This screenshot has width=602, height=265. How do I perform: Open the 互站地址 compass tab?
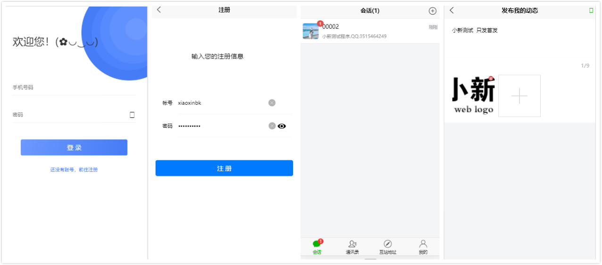(x=388, y=247)
